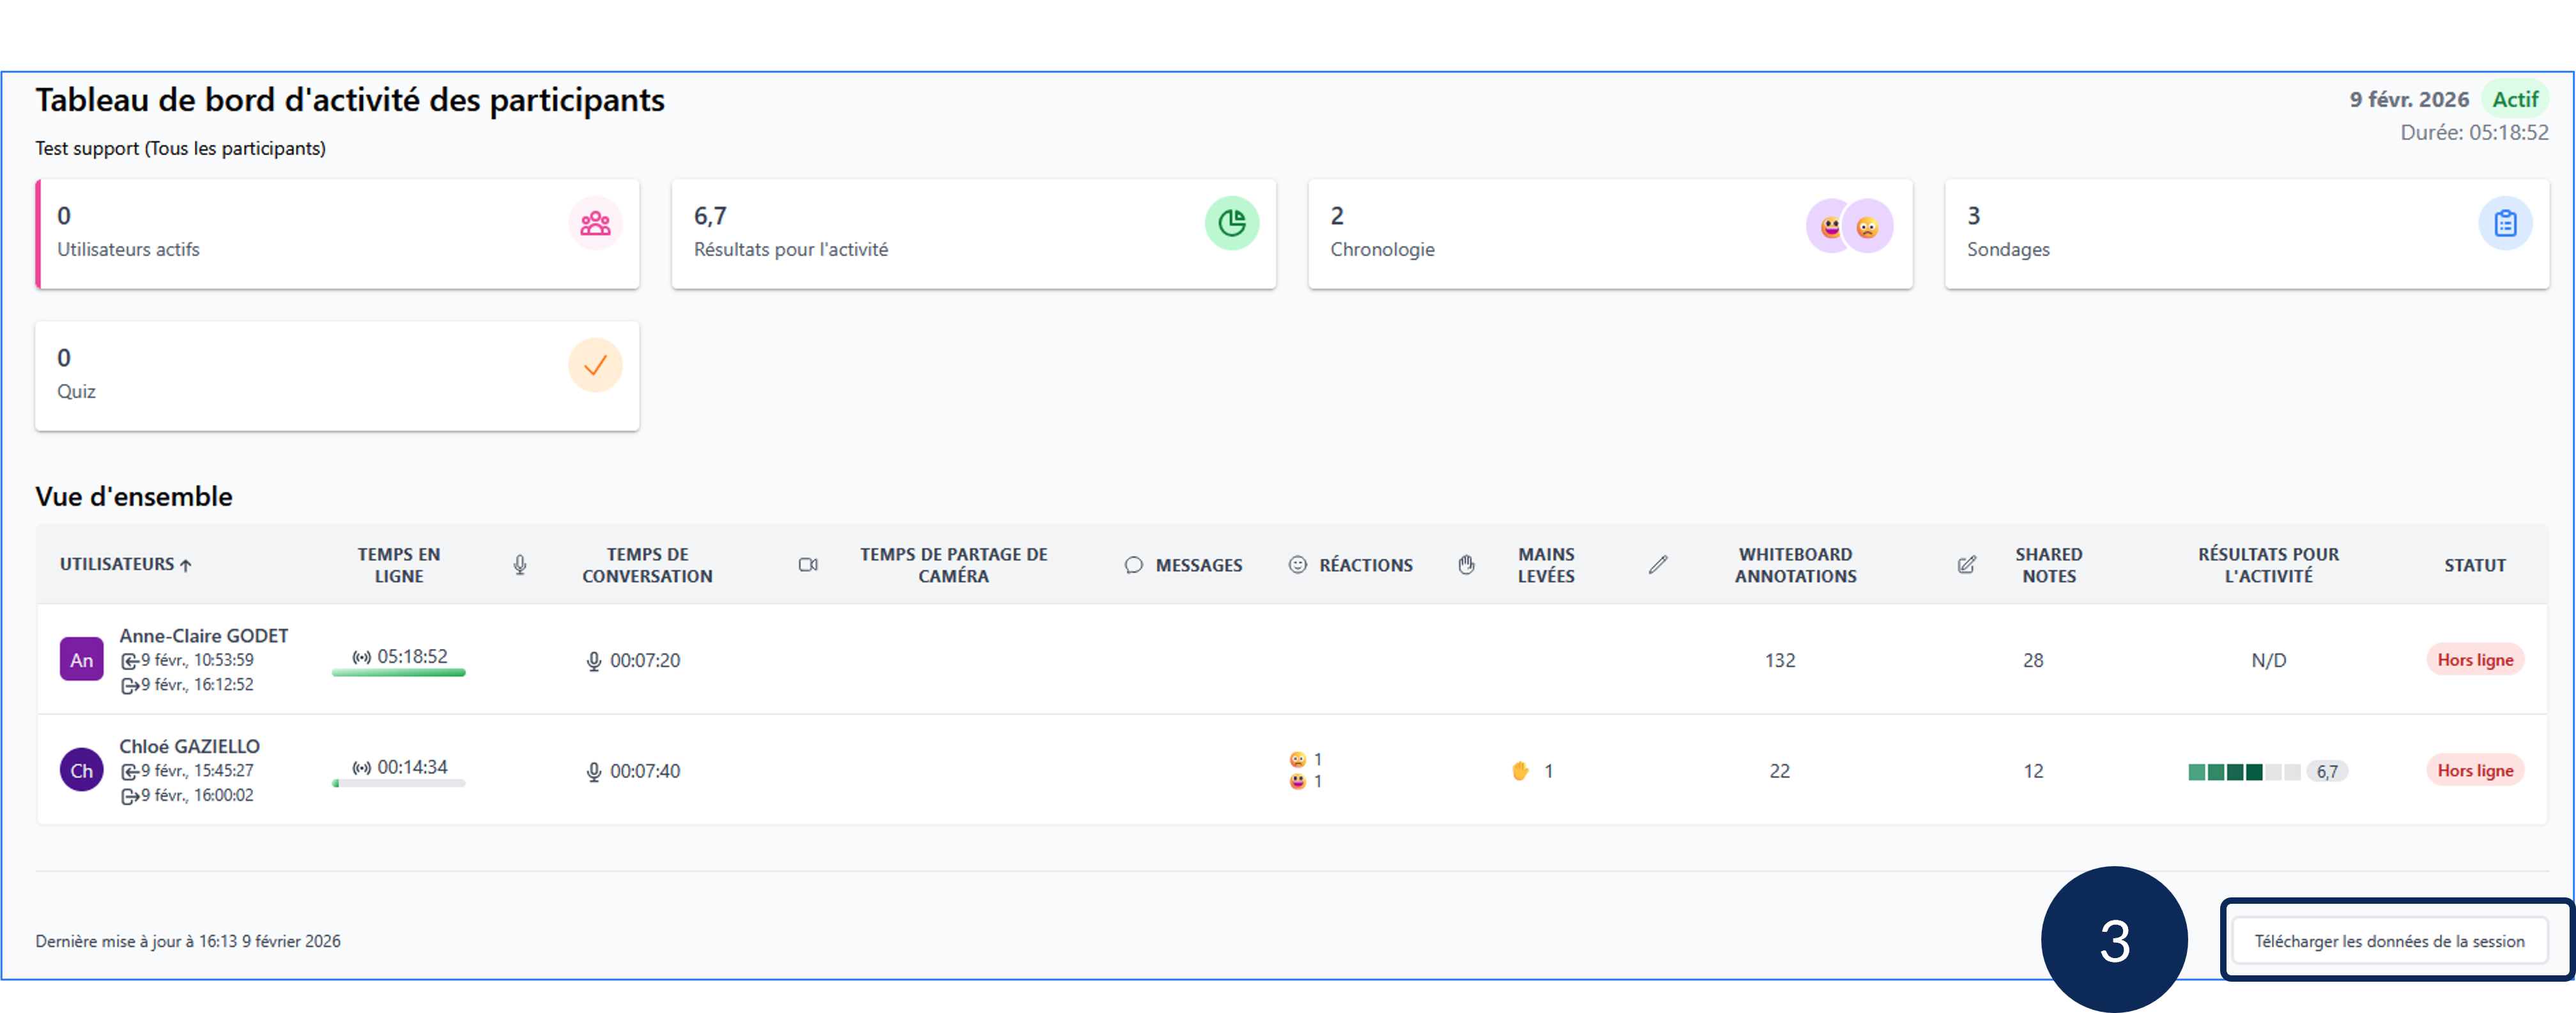Open the Sondages card
Viewport: 2576px width, 1013px height.
[x=2200, y=234]
